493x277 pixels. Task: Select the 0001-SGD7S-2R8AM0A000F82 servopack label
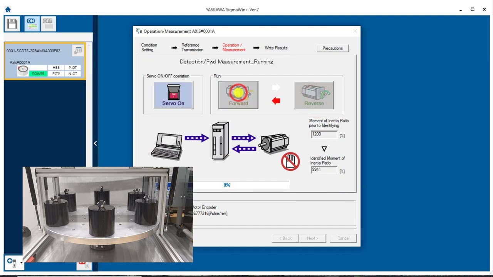tap(34, 51)
